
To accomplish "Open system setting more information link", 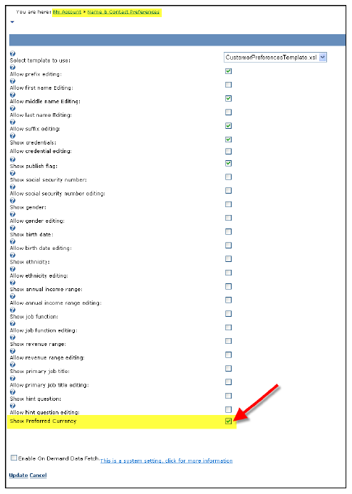I will click(166, 461).
